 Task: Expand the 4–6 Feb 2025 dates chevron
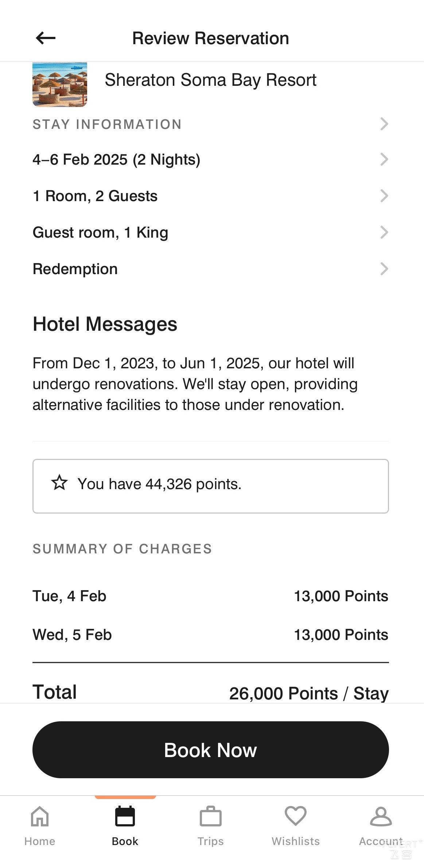pos(384,159)
